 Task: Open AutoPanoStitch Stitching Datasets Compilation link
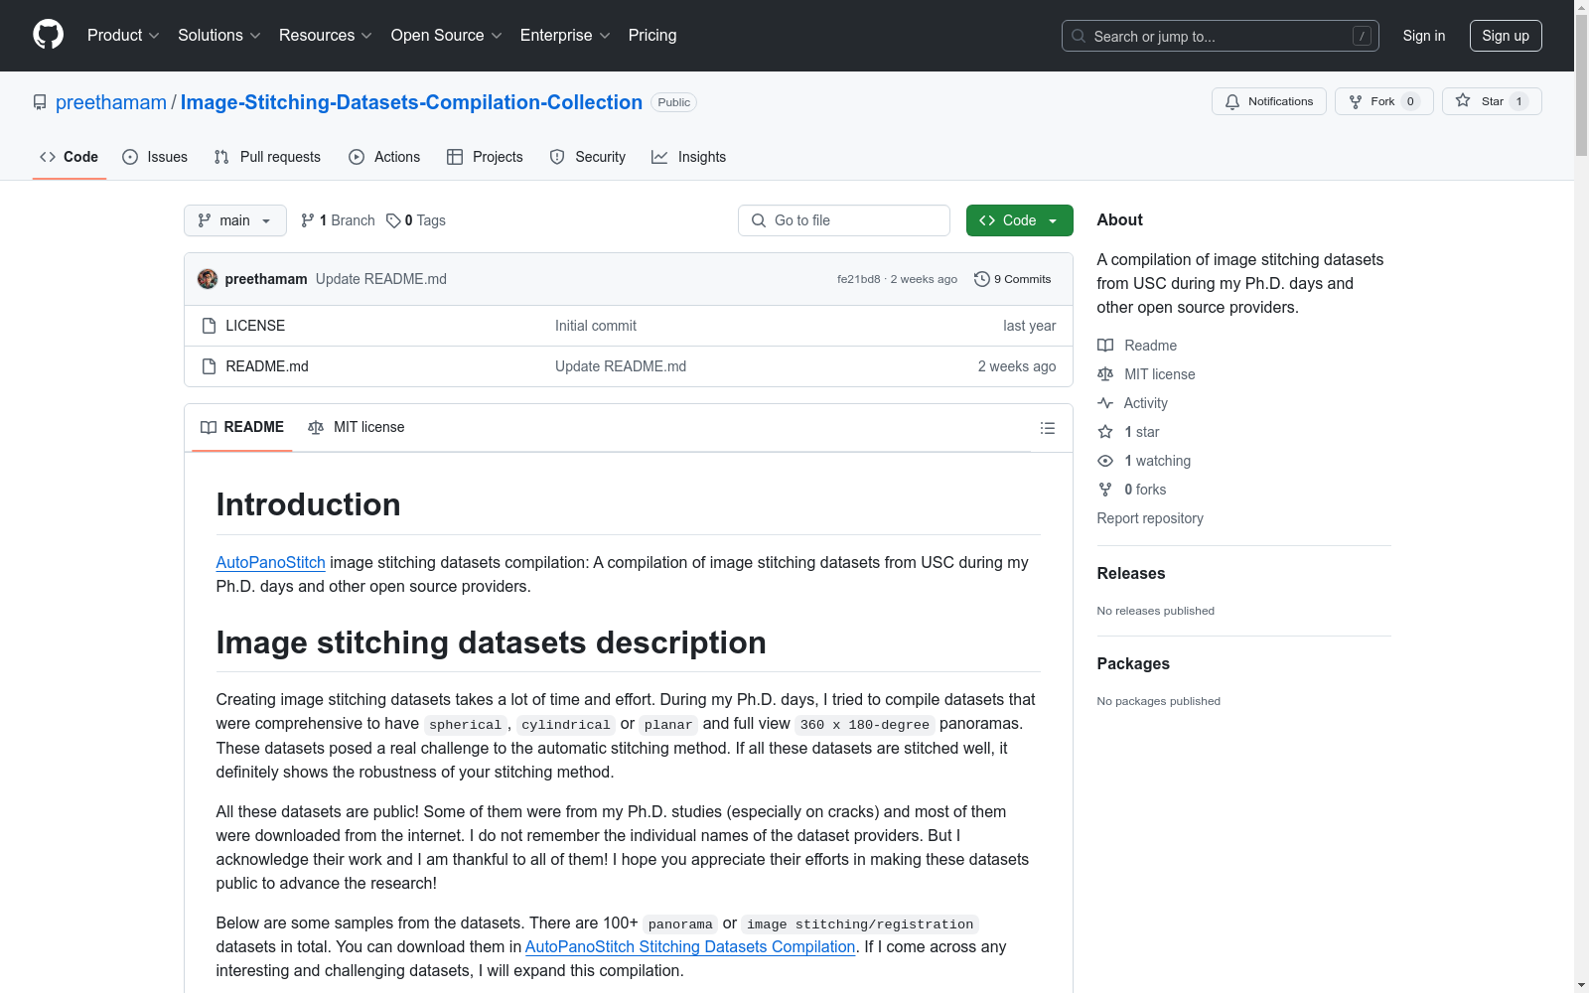pyautogui.click(x=690, y=946)
